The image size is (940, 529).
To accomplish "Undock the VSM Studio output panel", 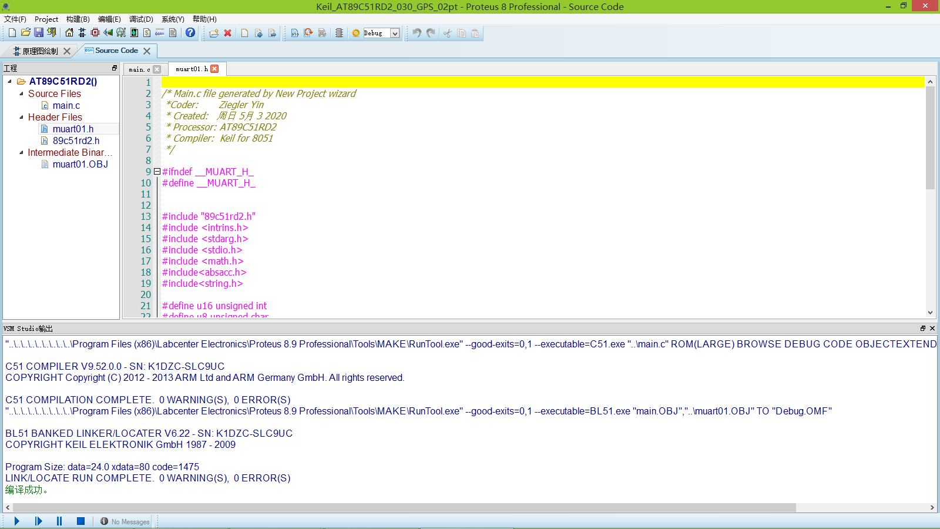I will point(922,329).
